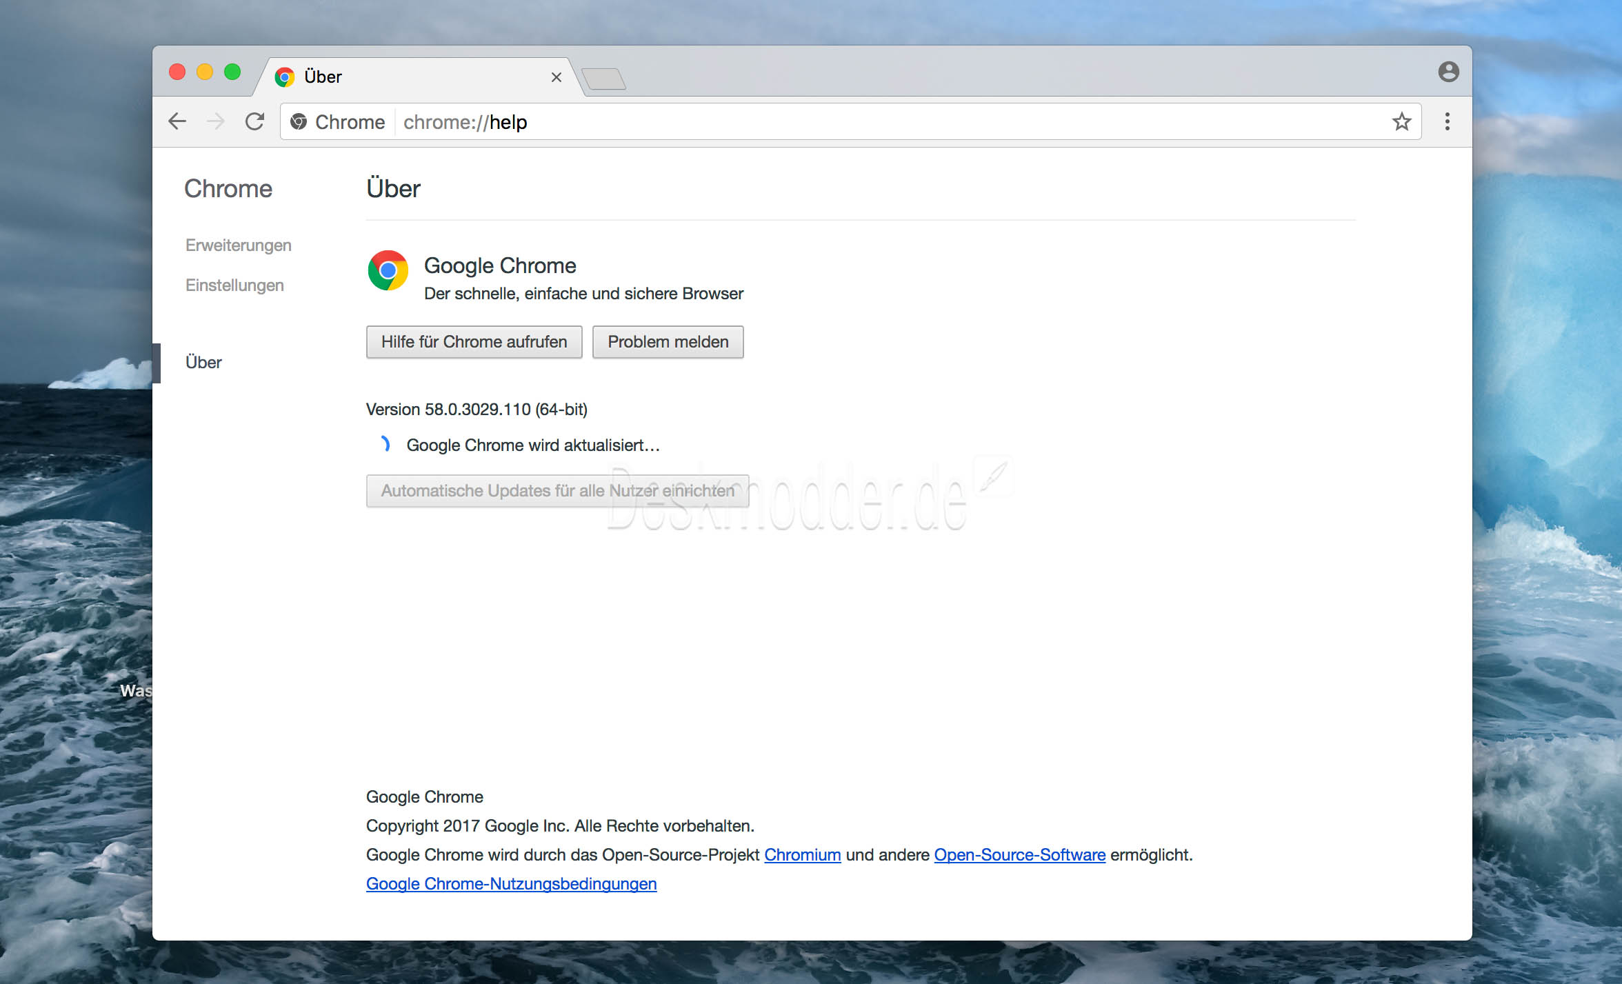
Task: Open a new tab
Action: pos(604,79)
